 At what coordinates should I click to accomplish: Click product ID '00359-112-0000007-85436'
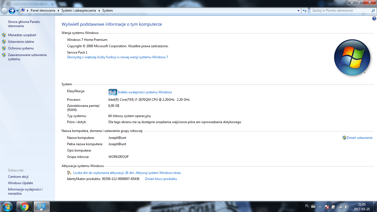click(121, 179)
